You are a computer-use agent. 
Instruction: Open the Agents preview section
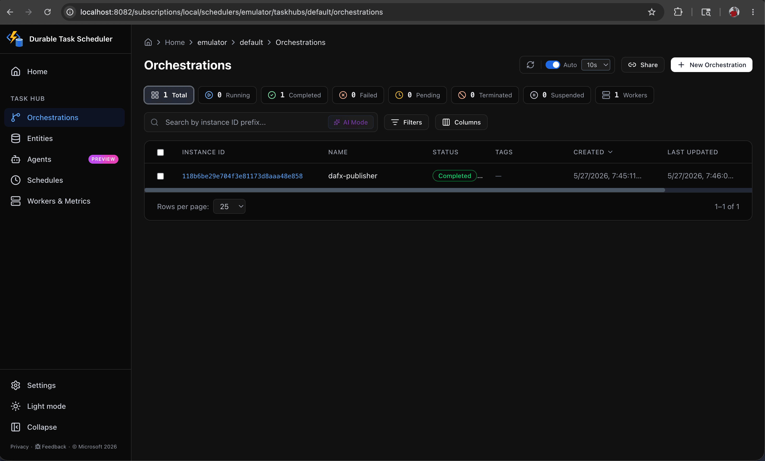coord(65,159)
